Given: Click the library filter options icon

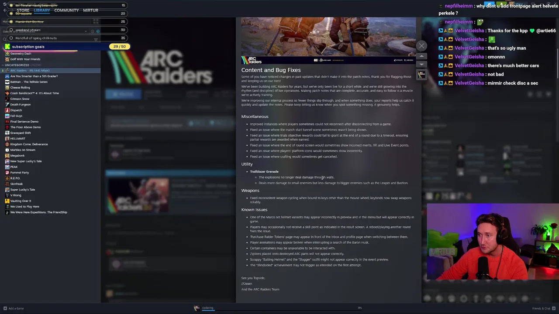Looking at the screenshot, I should [96, 40].
